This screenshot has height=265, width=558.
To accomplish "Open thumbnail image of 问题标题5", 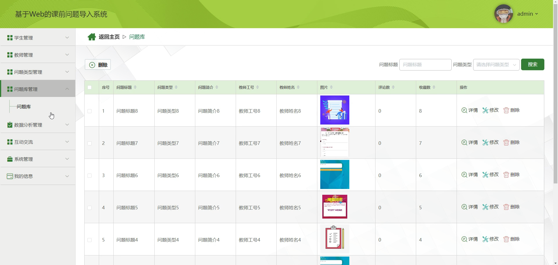I will [x=335, y=207].
